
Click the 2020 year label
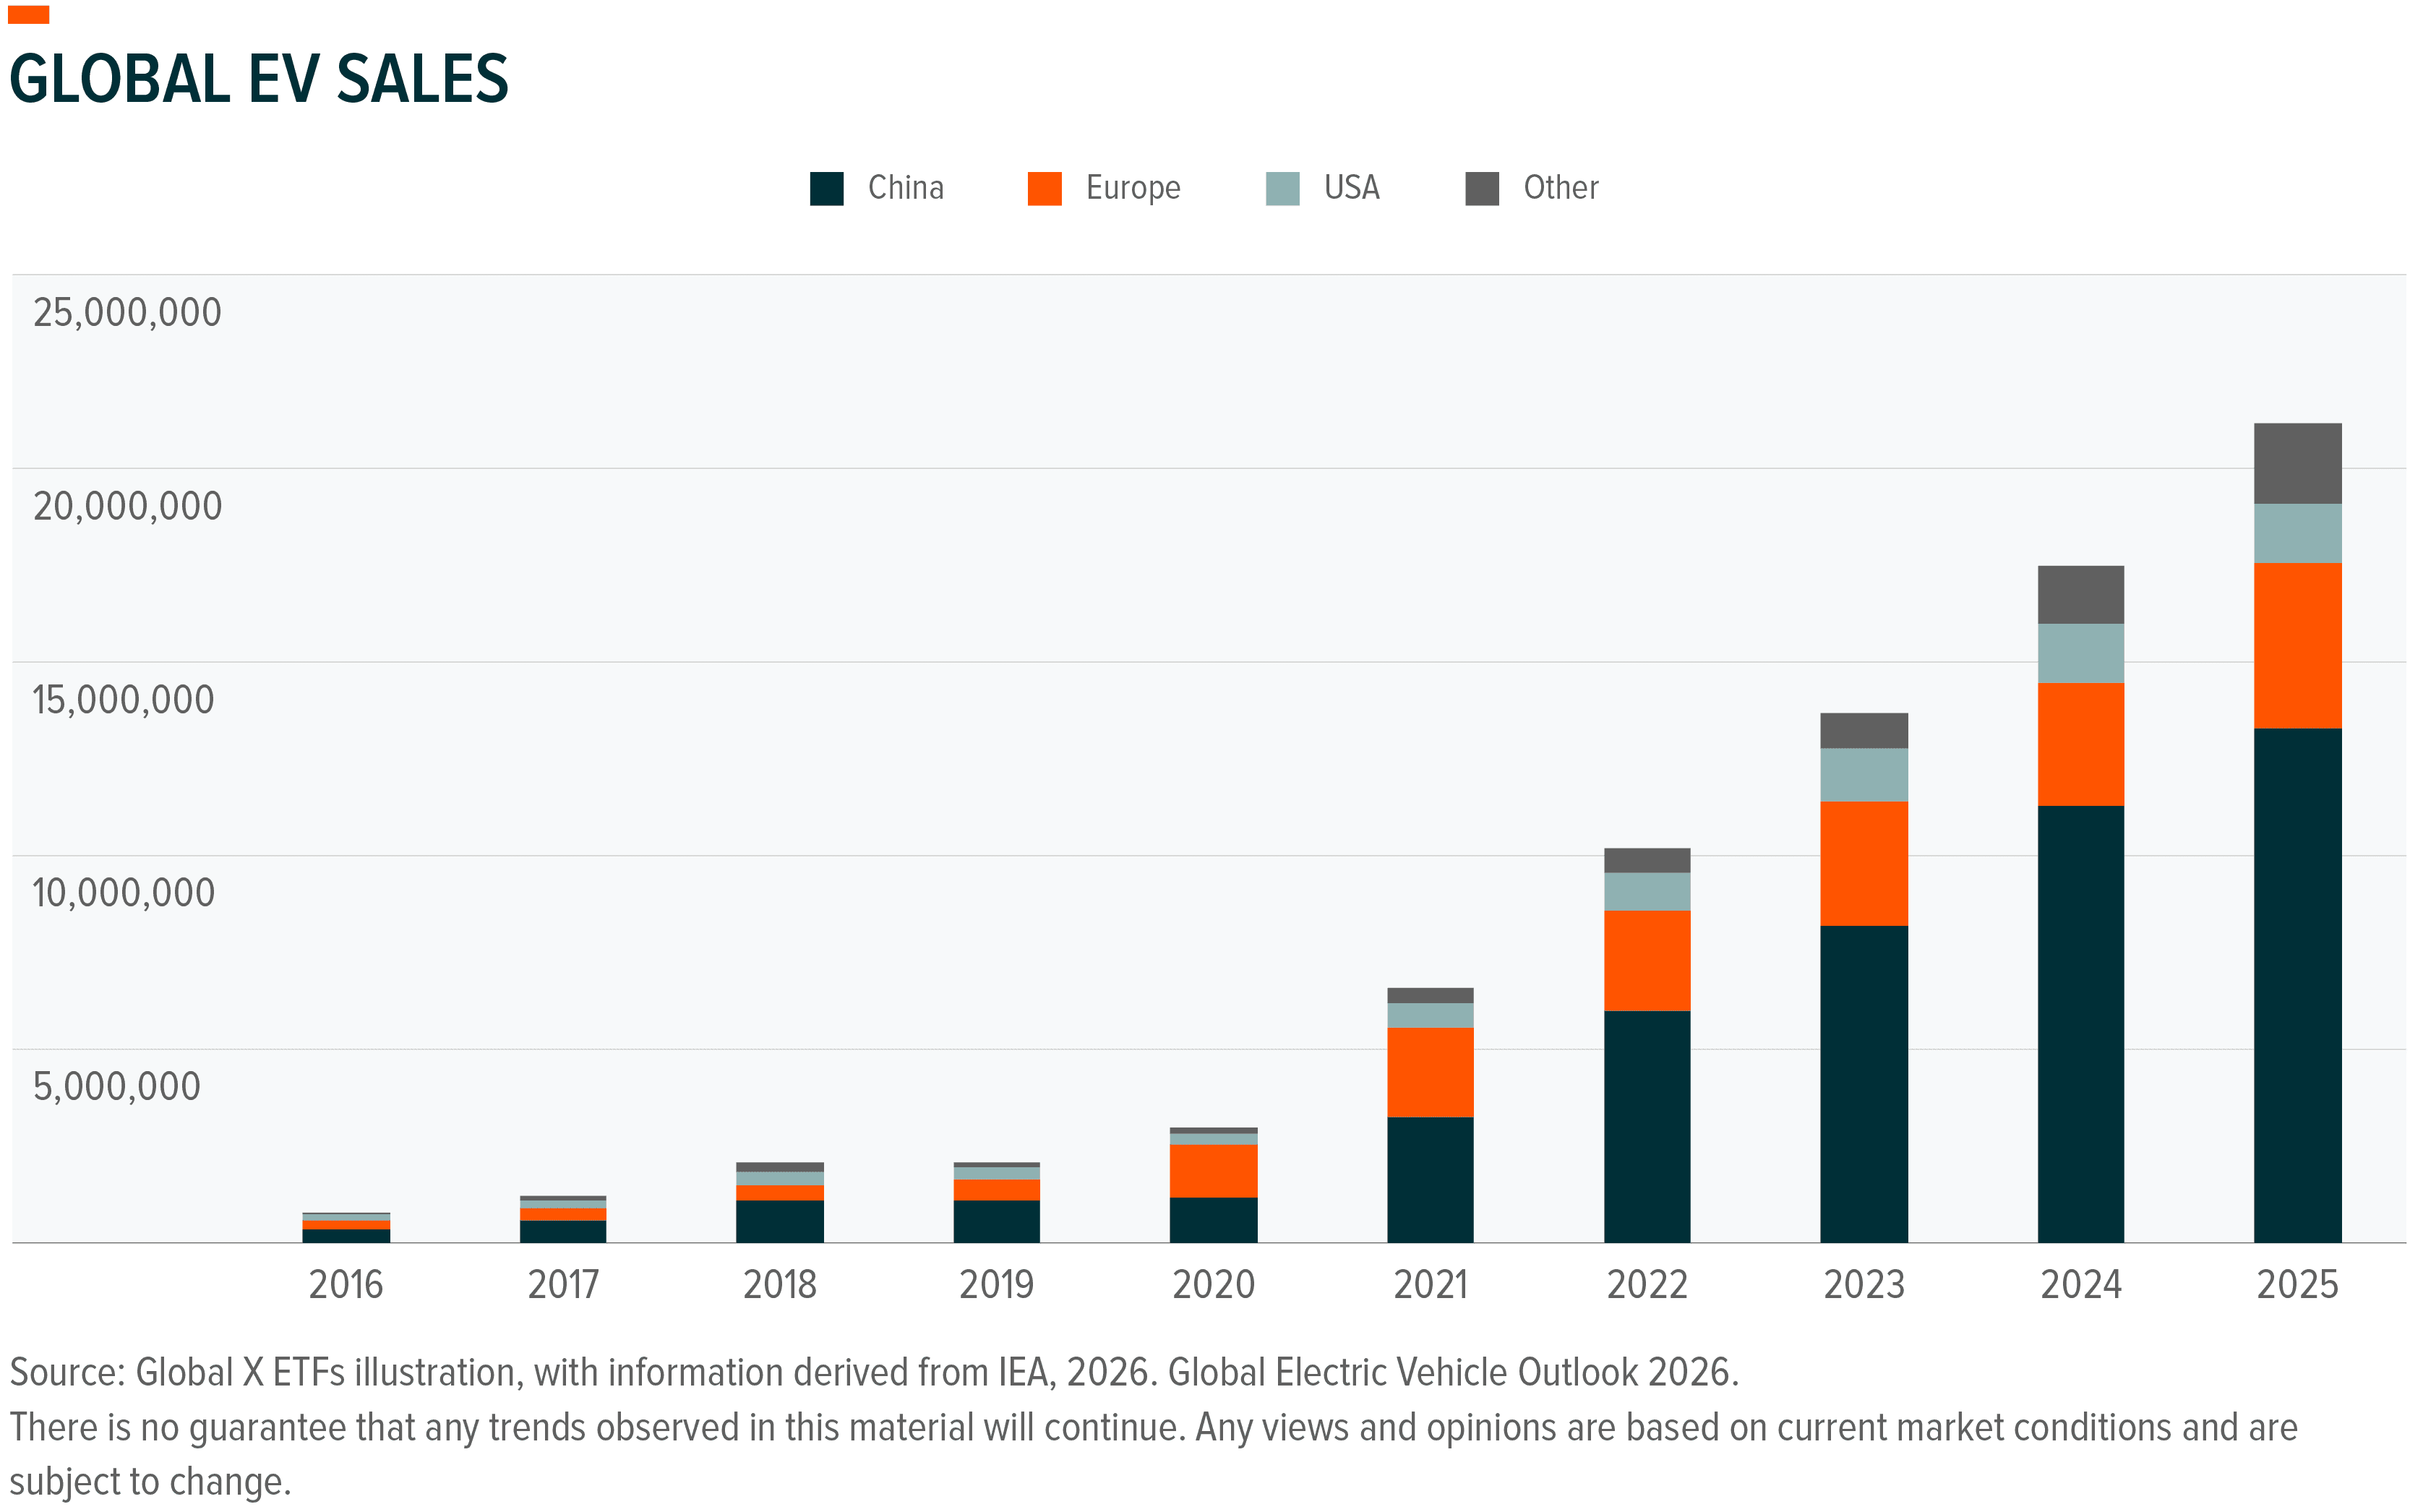[x=1213, y=1285]
